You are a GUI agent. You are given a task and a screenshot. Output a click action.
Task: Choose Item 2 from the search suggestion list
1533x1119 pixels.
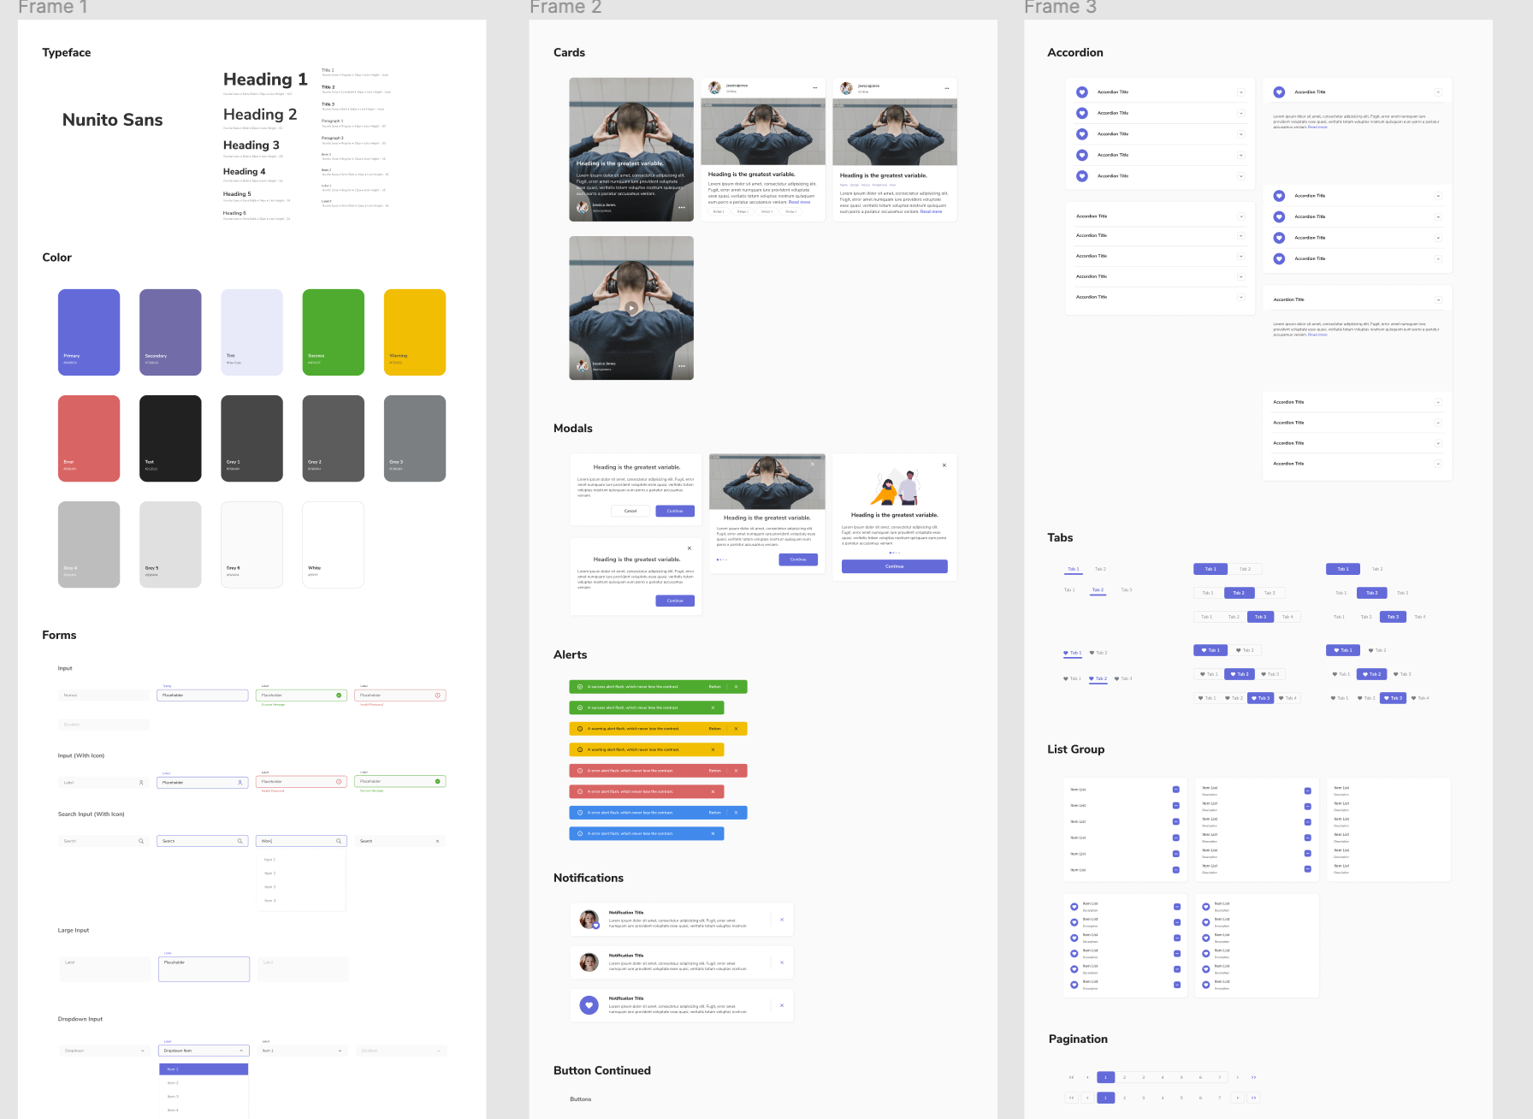tap(270, 873)
